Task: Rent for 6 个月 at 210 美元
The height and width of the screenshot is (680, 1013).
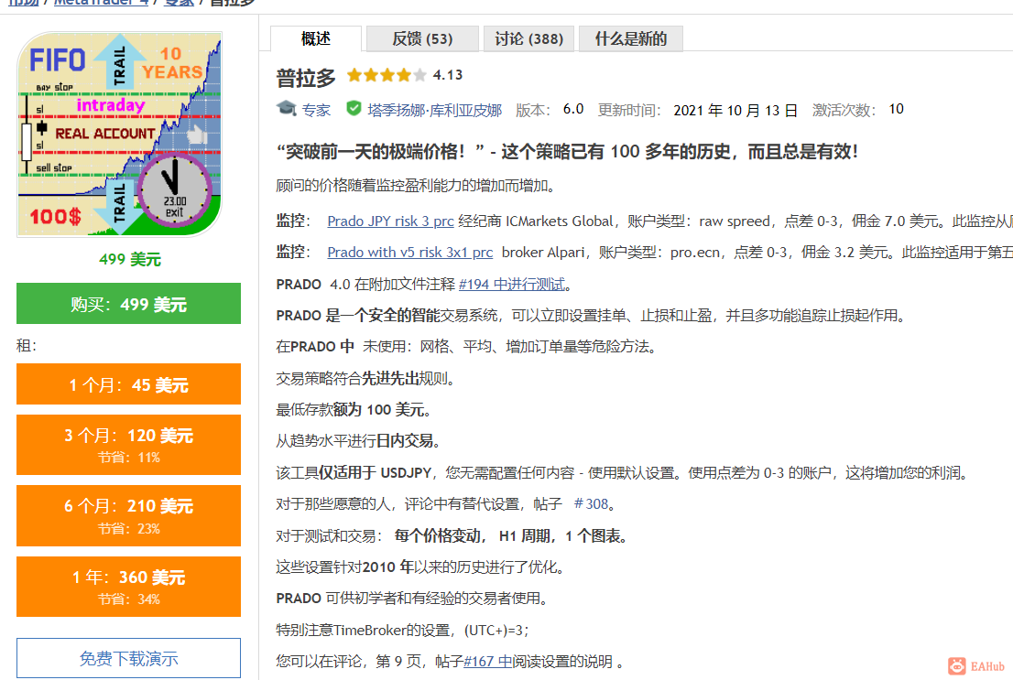Action: (x=128, y=515)
